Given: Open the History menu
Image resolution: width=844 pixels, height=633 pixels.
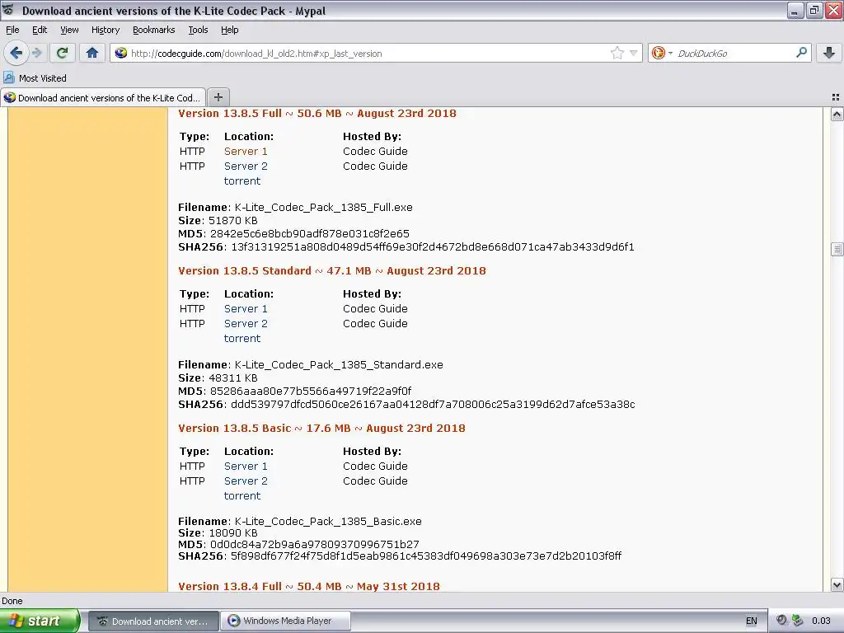Looking at the screenshot, I should click(x=105, y=30).
